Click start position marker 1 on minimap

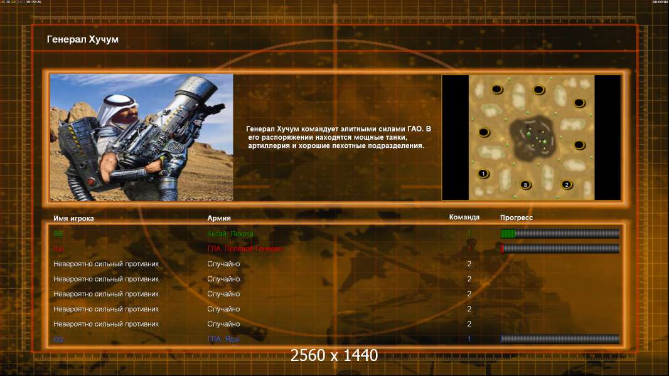tap(483, 174)
